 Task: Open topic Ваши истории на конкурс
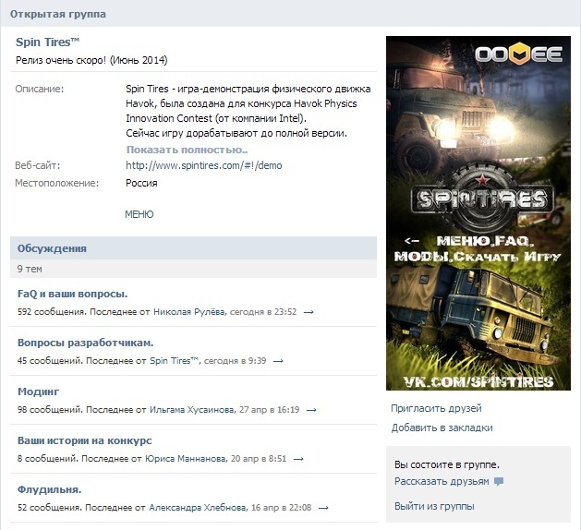click(84, 440)
